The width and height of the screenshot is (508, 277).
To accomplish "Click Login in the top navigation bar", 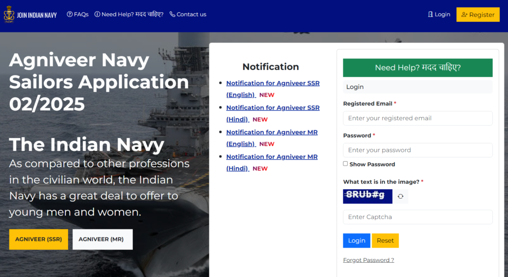I will (x=439, y=14).
